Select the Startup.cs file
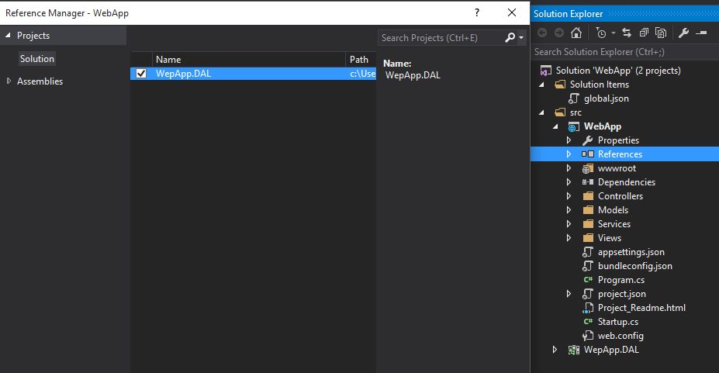The width and height of the screenshot is (719, 373). coord(617,322)
